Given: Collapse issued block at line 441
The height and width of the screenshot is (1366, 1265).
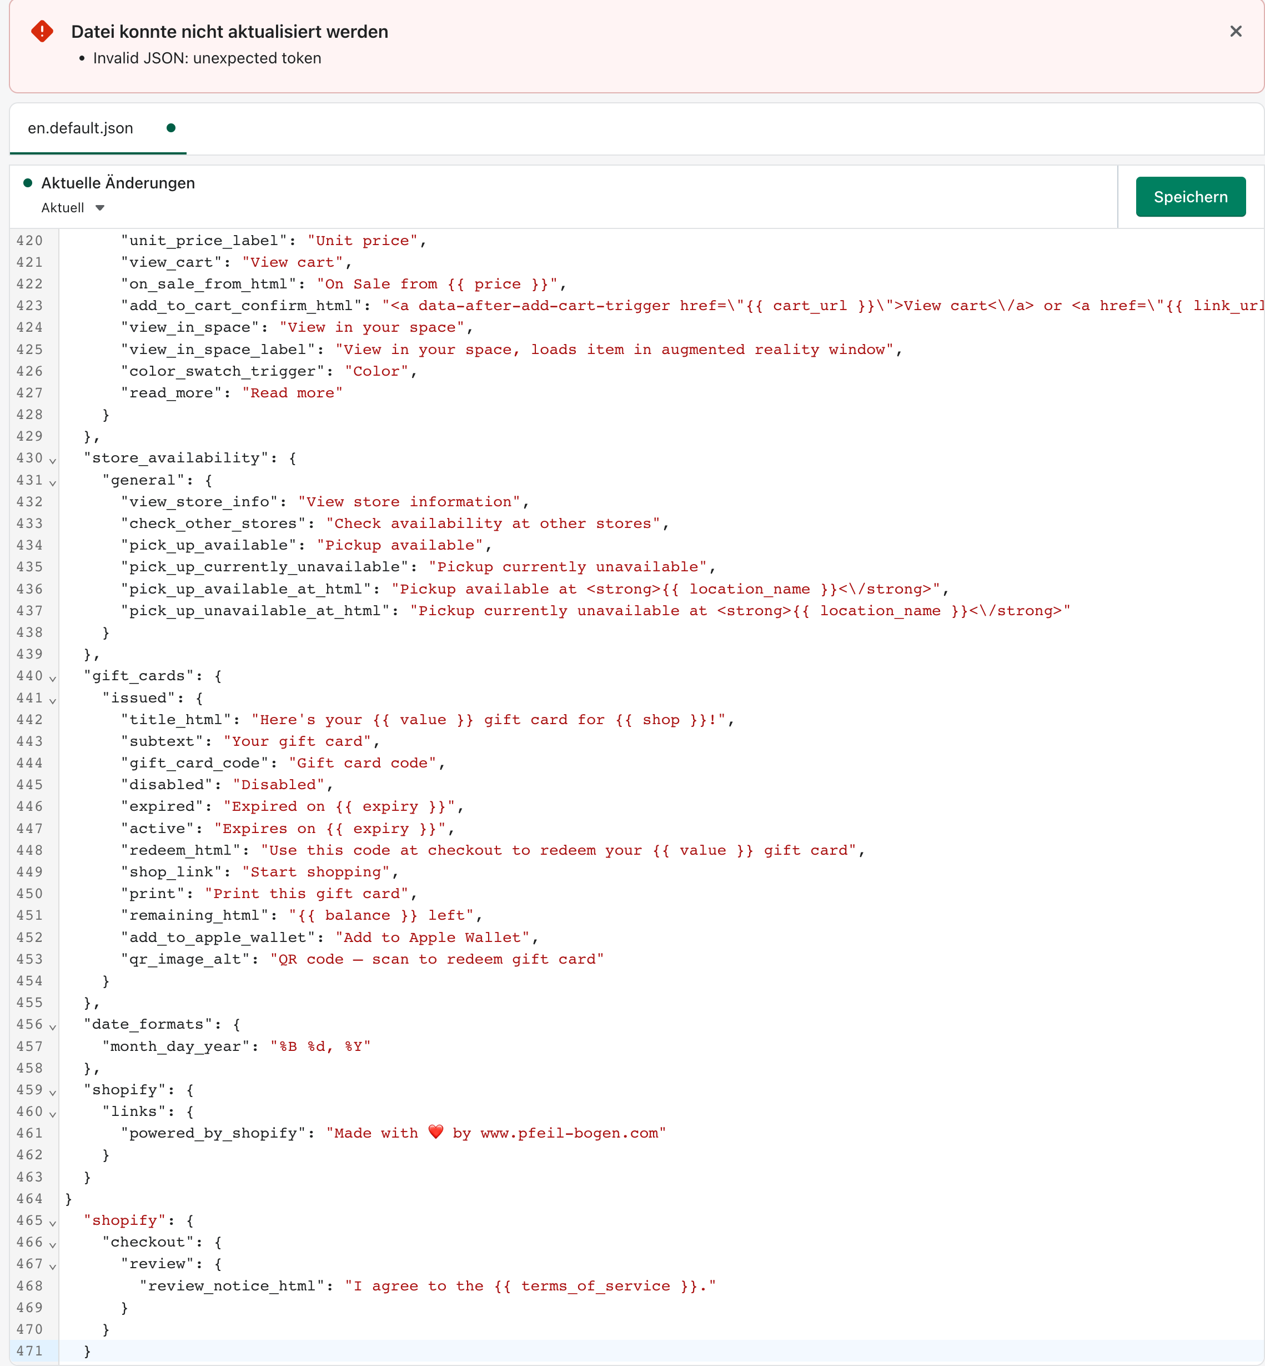Looking at the screenshot, I should coord(53,700).
